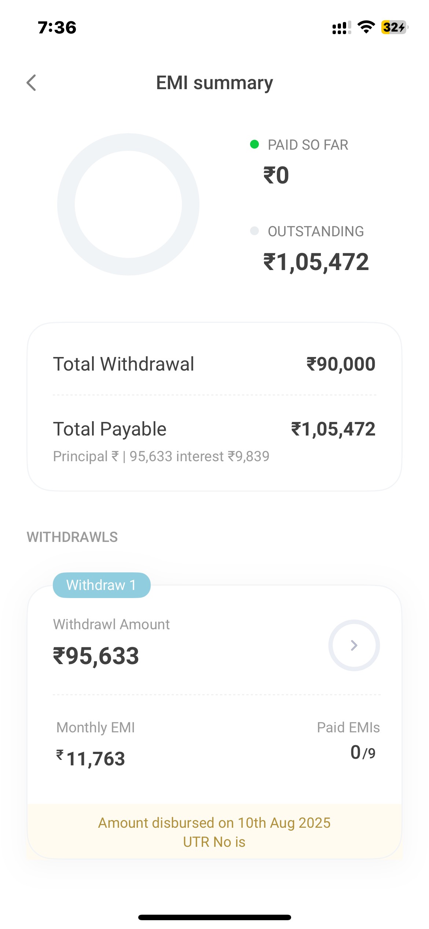Tap the EMI summary page title

(214, 83)
